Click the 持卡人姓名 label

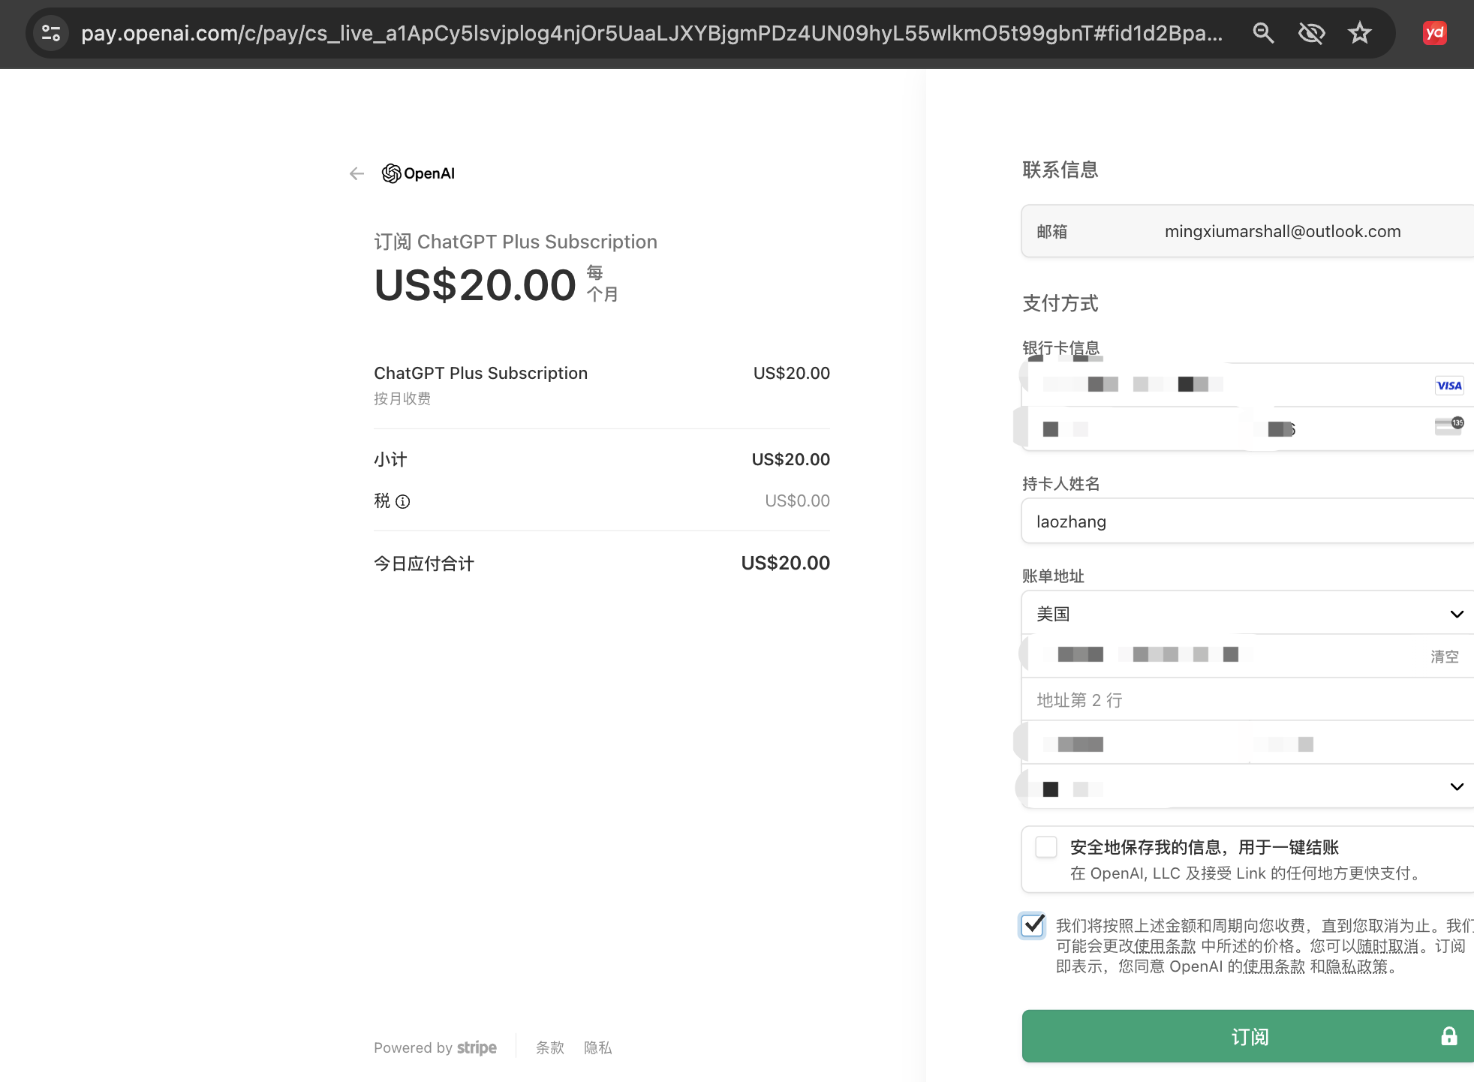tap(1060, 484)
